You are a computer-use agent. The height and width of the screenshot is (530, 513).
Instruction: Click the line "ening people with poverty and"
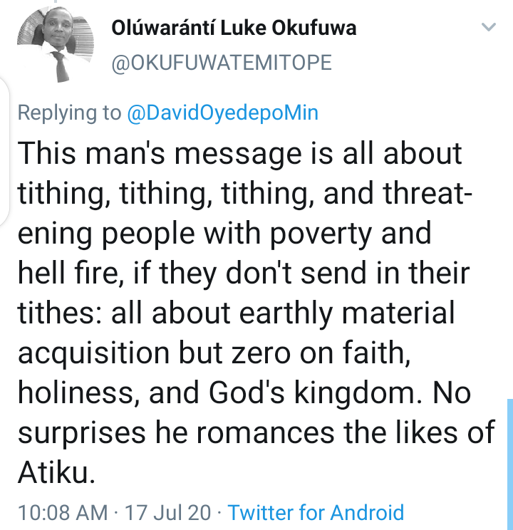tap(224, 234)
